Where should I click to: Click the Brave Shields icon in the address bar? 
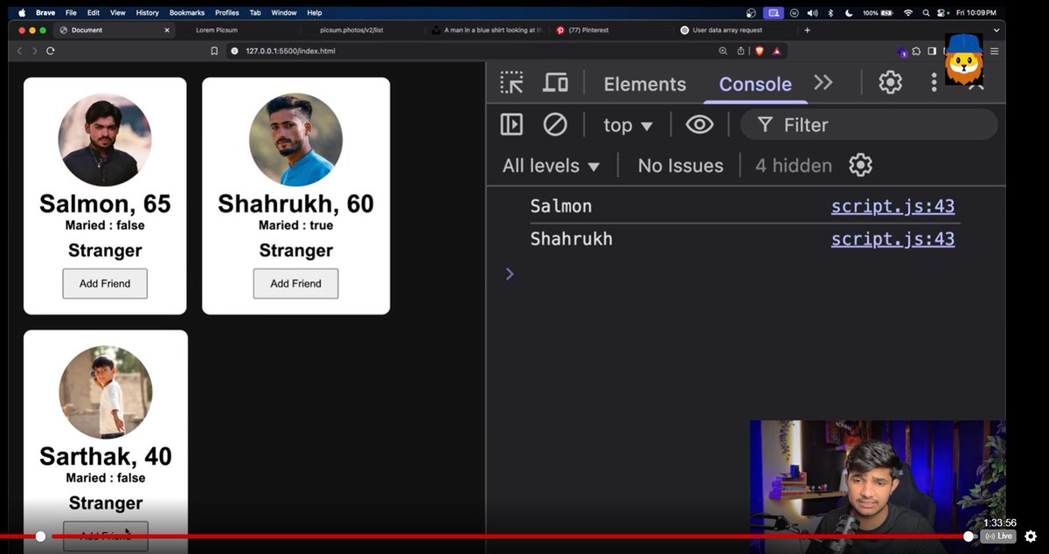[761, 51]
